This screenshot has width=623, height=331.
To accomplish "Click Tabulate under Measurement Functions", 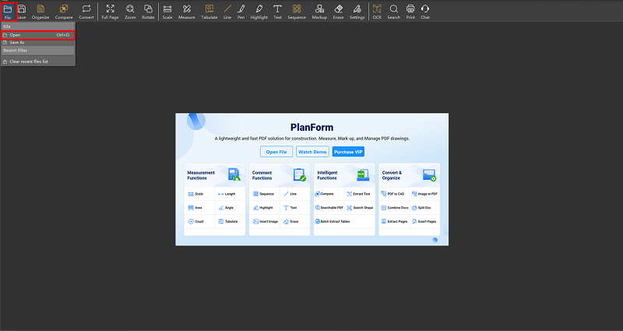I will pos(228,222).
